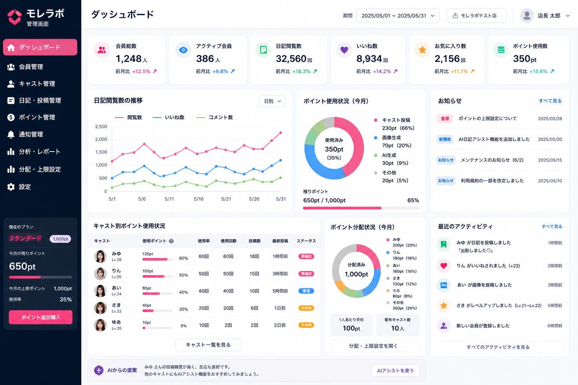Viewport: 578px width, 385px height.
Task: Click the アクティブ会員 eye icon
Action: click(183, 50)
